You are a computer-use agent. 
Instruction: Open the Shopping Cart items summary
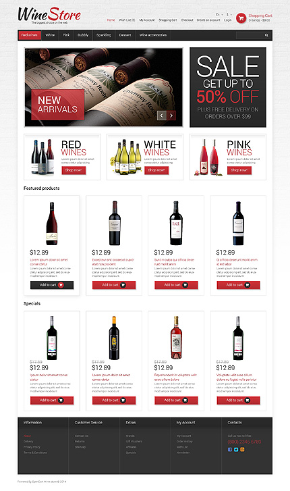[x=260, y=18]
